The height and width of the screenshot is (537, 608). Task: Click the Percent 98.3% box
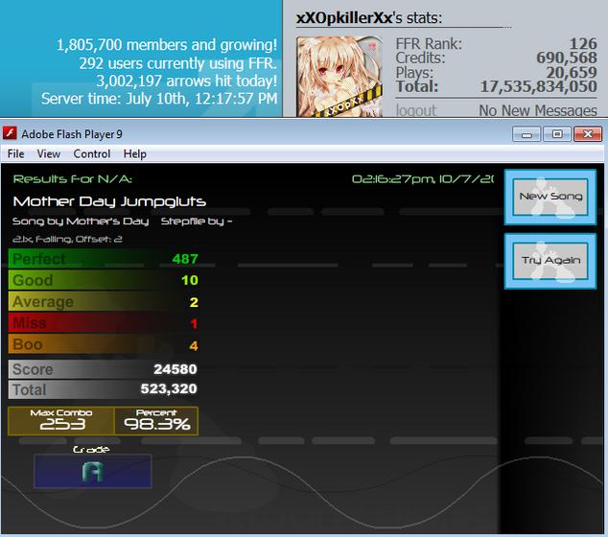tap(156, 421)
